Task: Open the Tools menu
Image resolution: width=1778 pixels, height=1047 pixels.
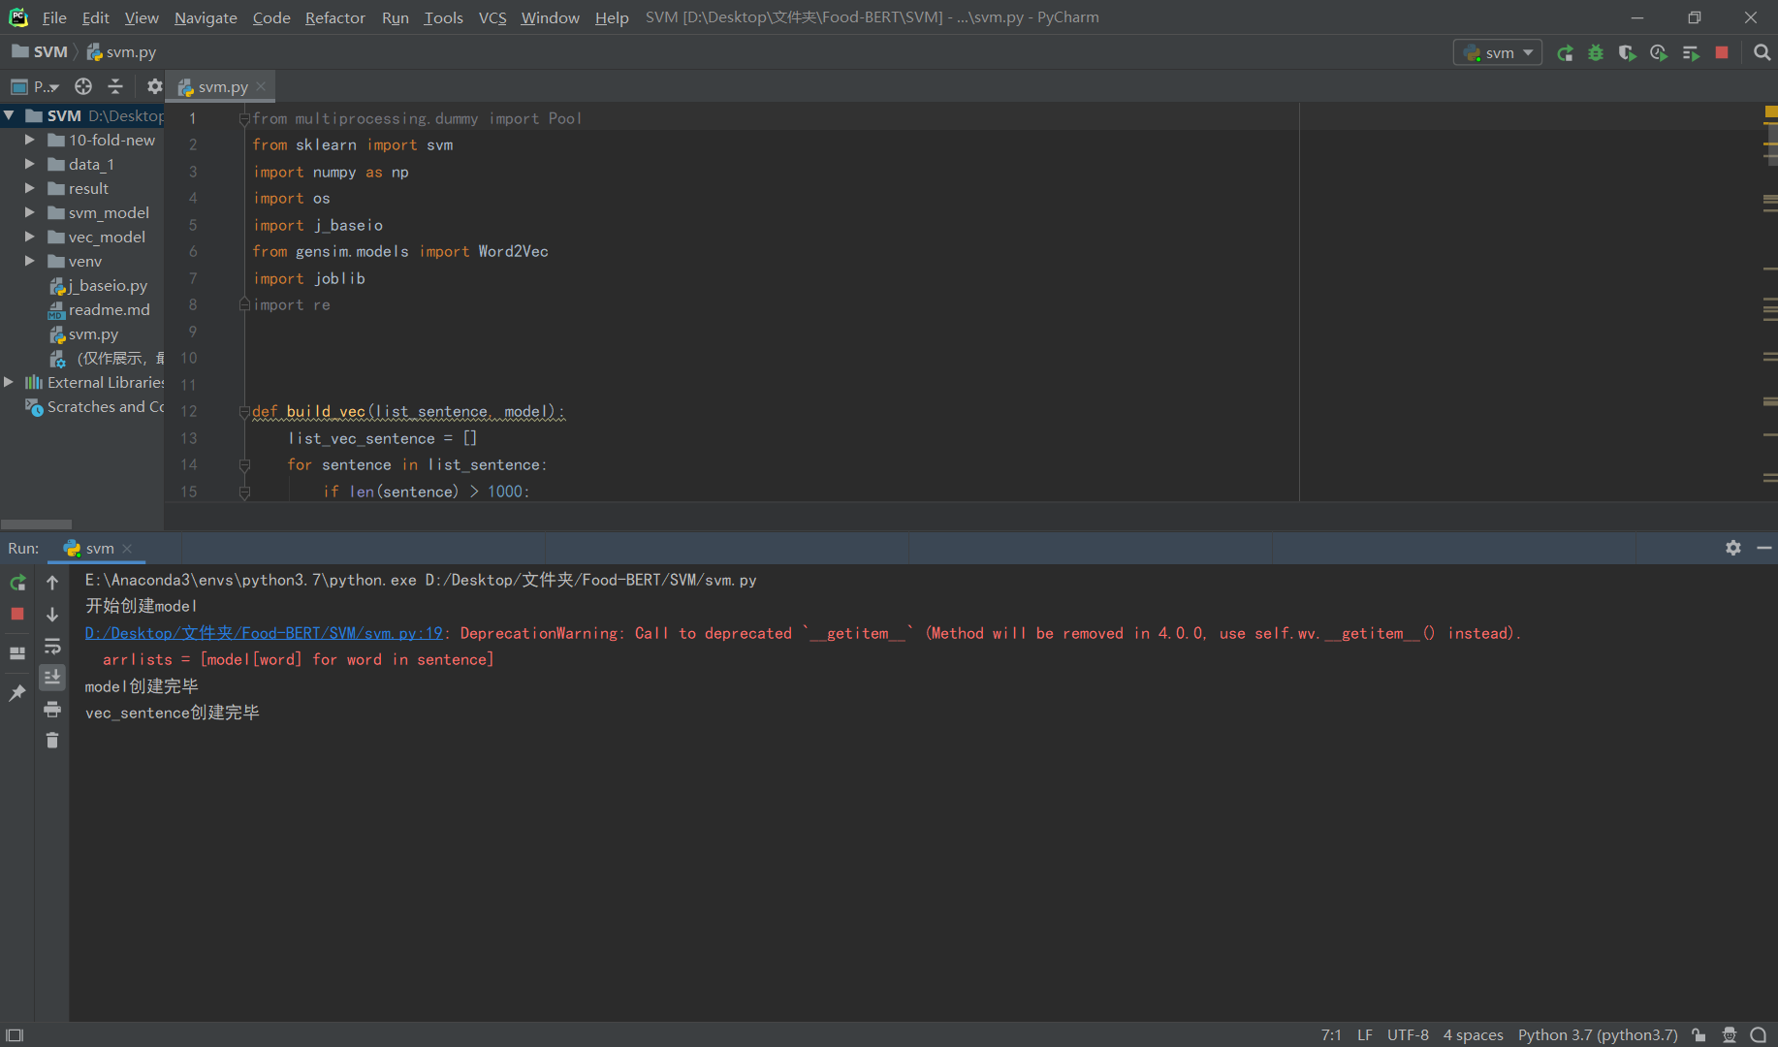Action: point(443,17)
